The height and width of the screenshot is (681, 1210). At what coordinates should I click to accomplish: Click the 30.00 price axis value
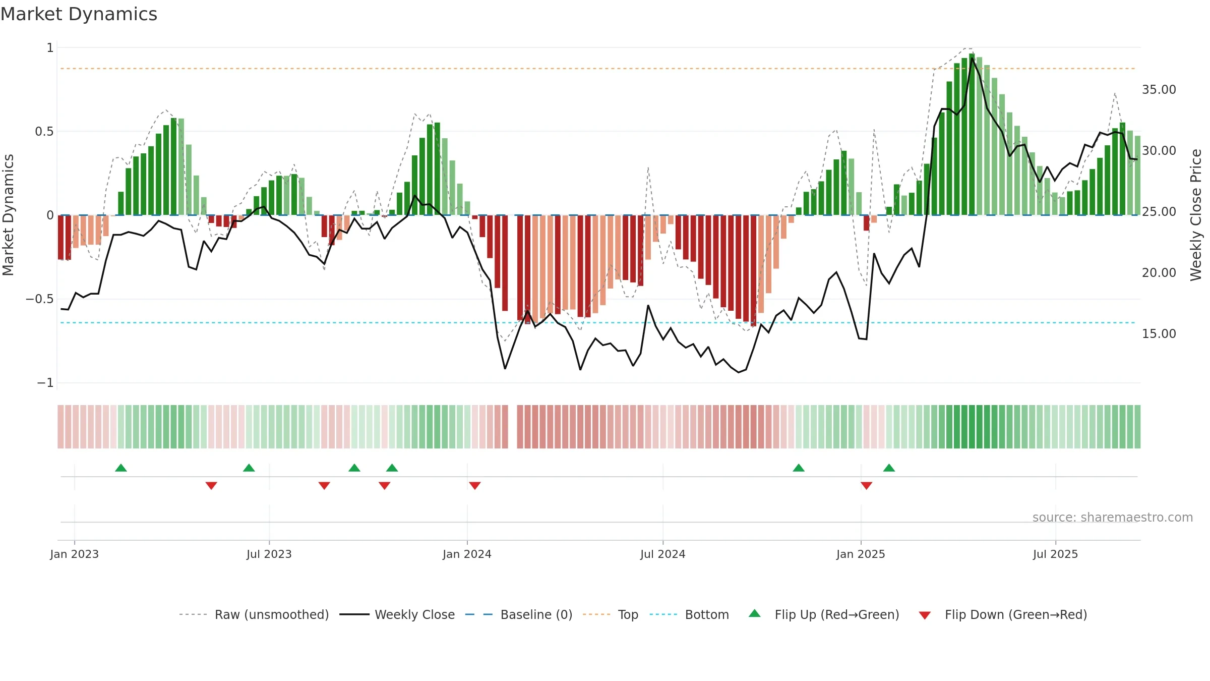1159,151
